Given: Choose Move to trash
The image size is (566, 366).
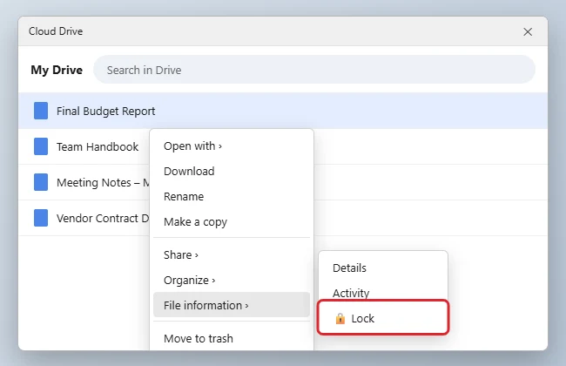Looking at the screenshot, I should (232, 338).
